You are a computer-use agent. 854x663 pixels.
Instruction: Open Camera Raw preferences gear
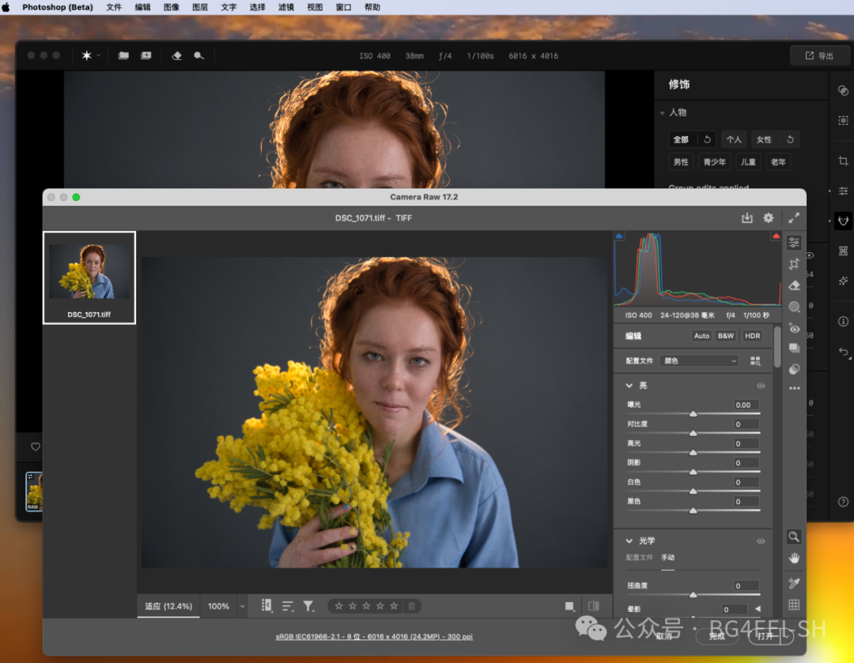[769, 218]
